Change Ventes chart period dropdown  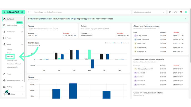[34, 80]
